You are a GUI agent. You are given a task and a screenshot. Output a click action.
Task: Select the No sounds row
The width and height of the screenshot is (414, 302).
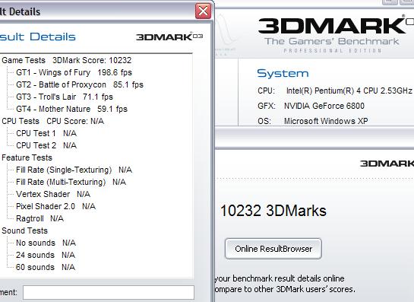point(46,243)
